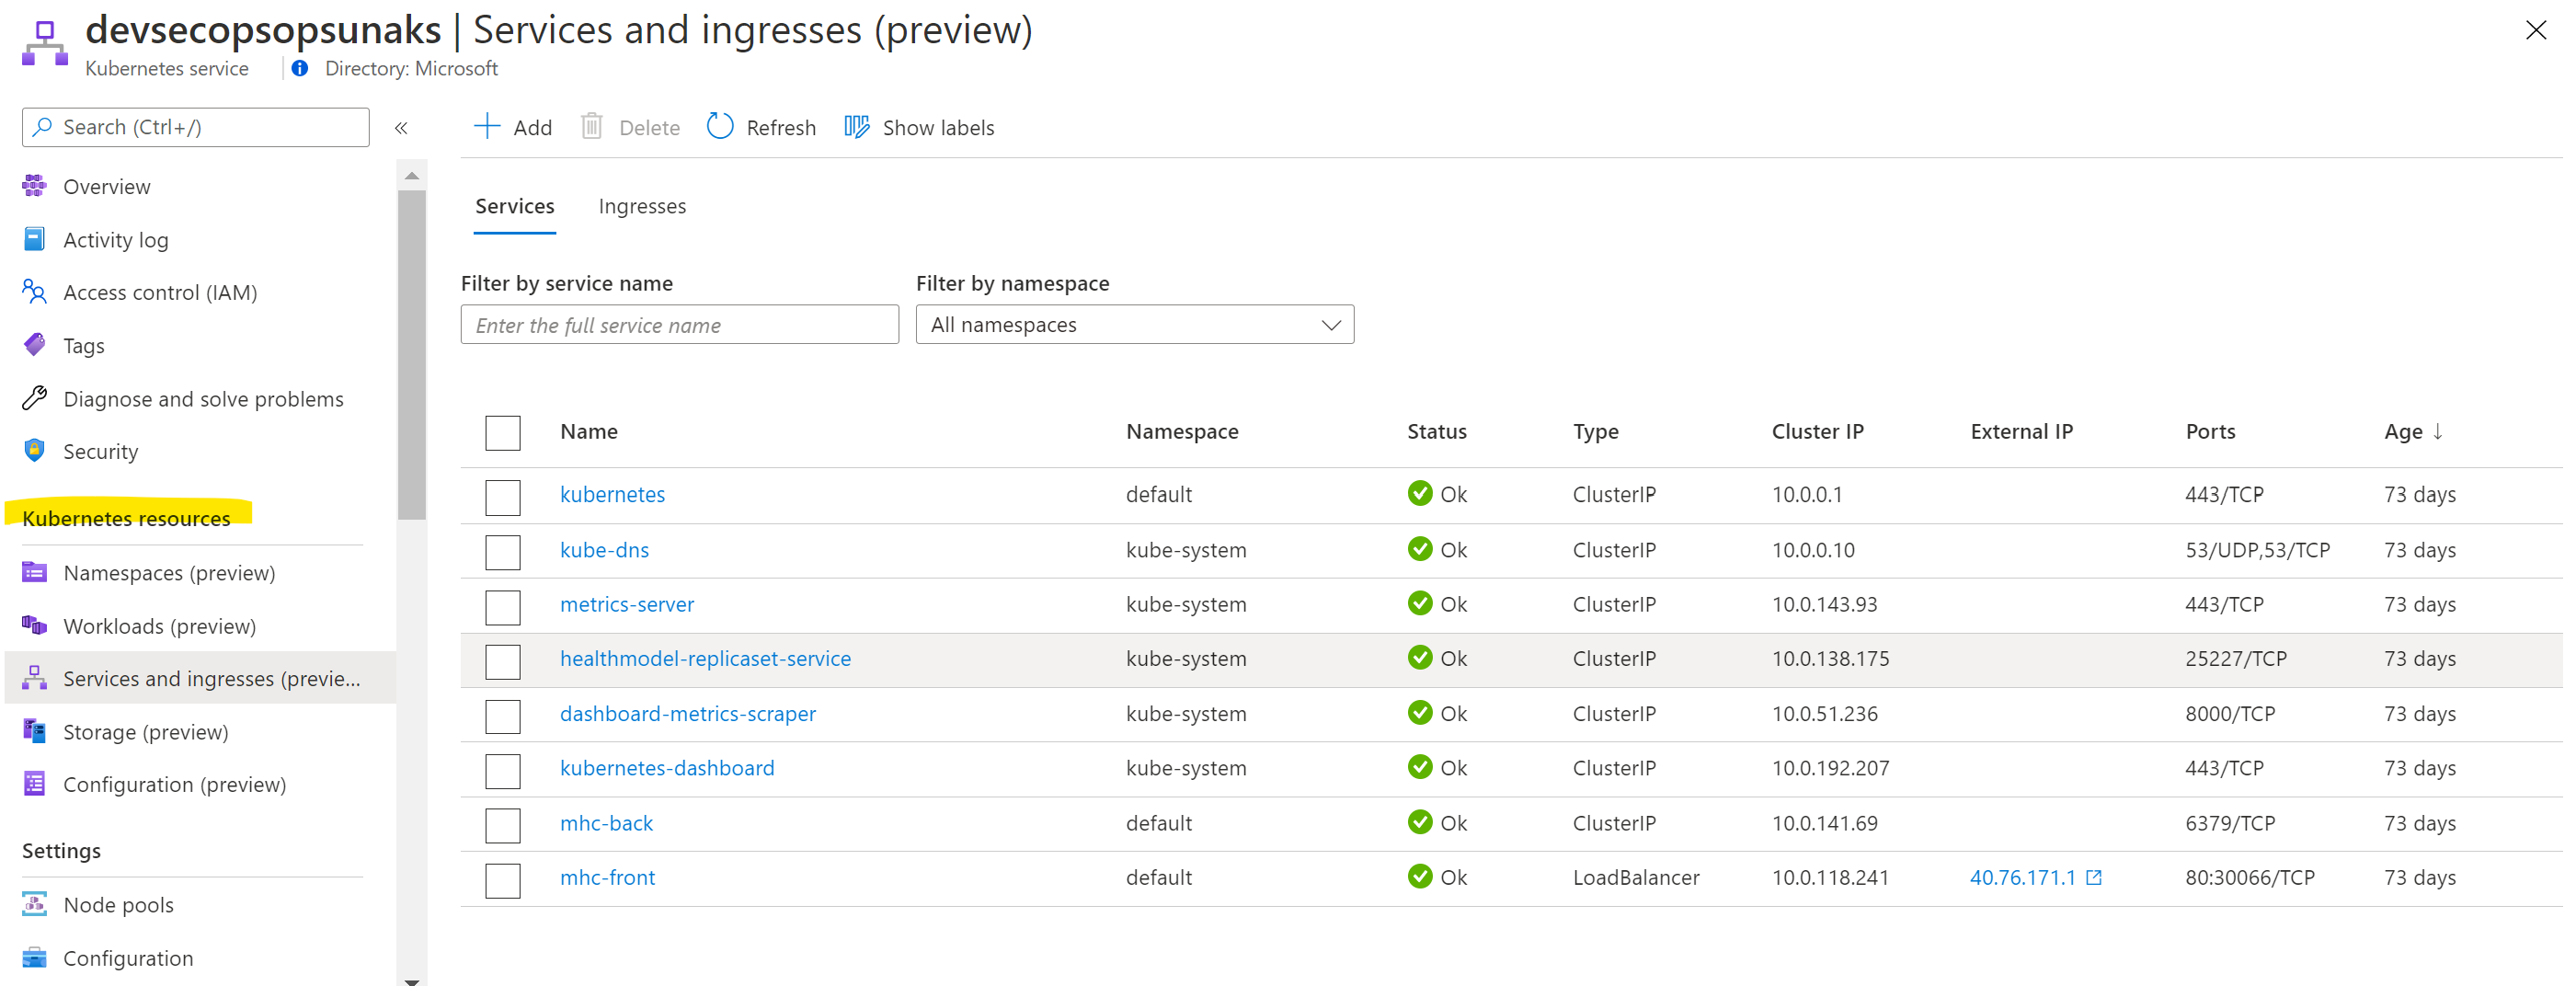2576x986 pixels.
Task: Switch to the Services tab
Action: point(515,206)
